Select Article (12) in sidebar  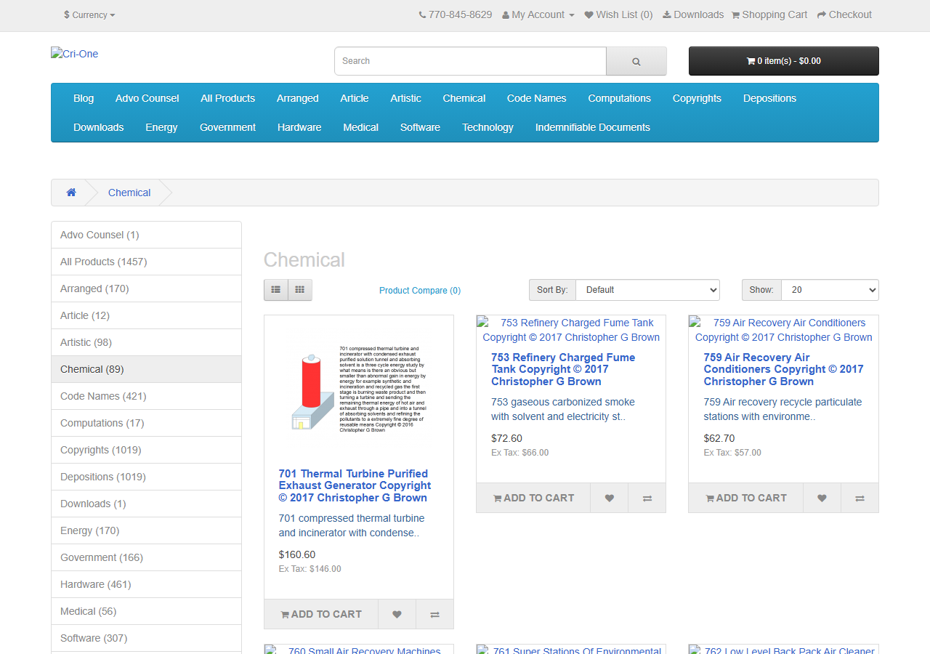(146, 315)
